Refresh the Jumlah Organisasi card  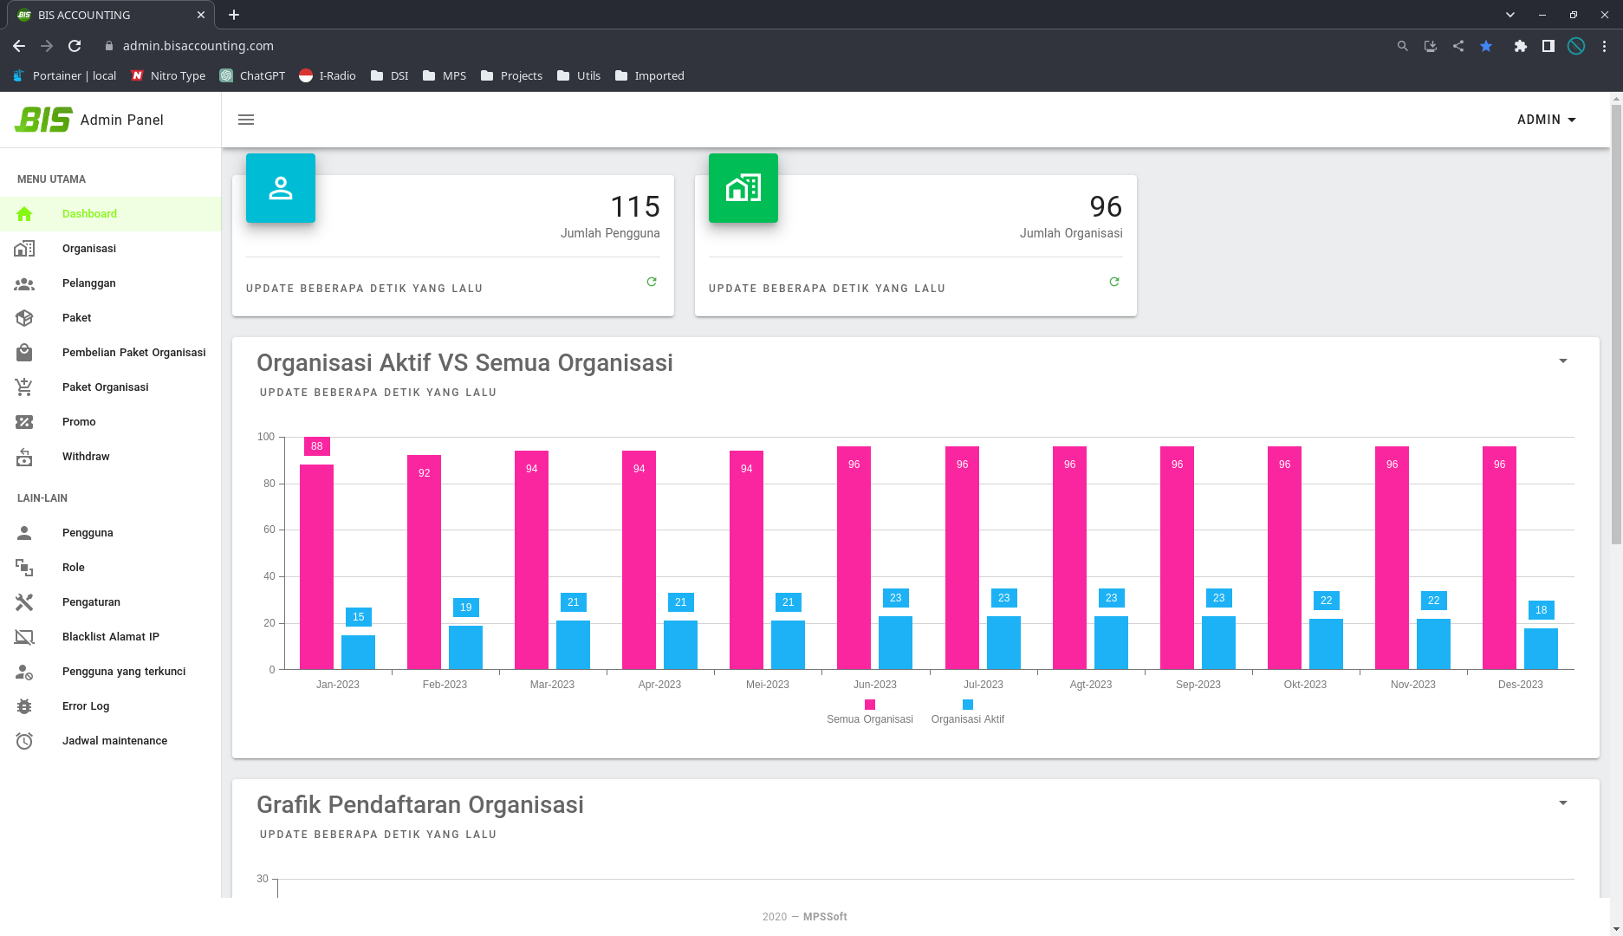coord(1114,282)
